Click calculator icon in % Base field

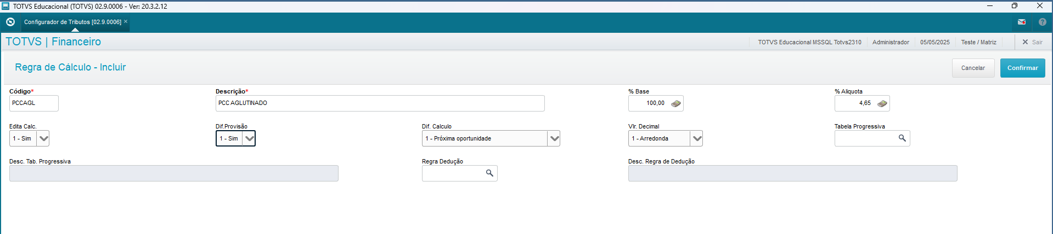676,103
